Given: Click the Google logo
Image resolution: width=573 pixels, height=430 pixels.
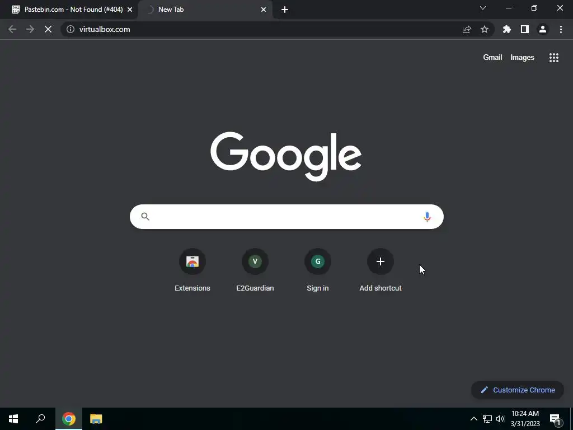Looking at the screenshot, I should point(286,157).
